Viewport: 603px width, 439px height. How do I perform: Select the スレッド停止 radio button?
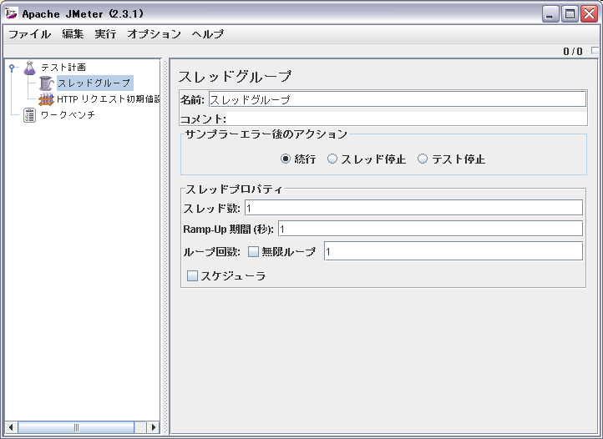point(332,159)
